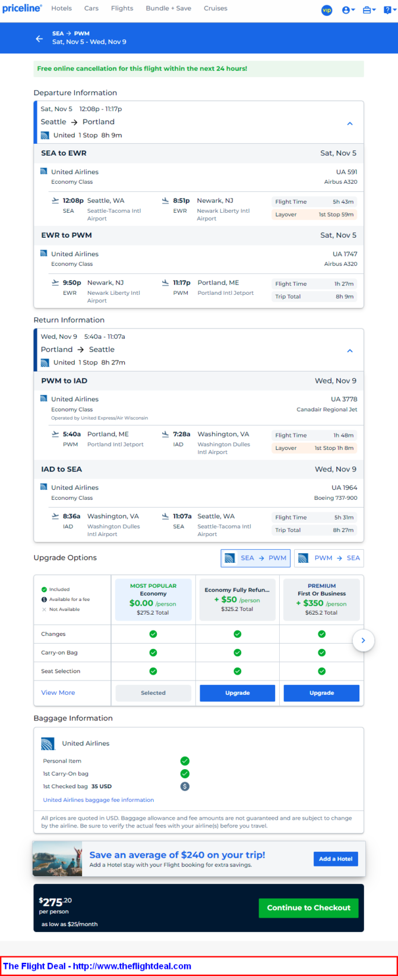This screenshot has width=398, height=976.
Task: Click the Add a Hotel button
Action: pos(336,859)
